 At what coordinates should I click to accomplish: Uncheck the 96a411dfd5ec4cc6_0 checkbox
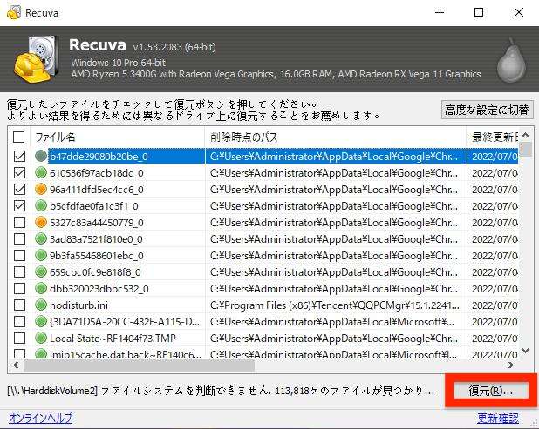[19, 190]
